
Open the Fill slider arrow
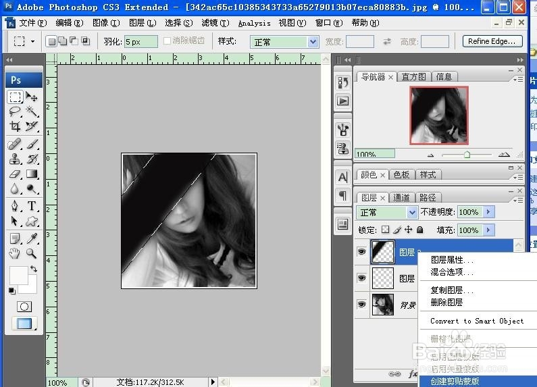488,230
